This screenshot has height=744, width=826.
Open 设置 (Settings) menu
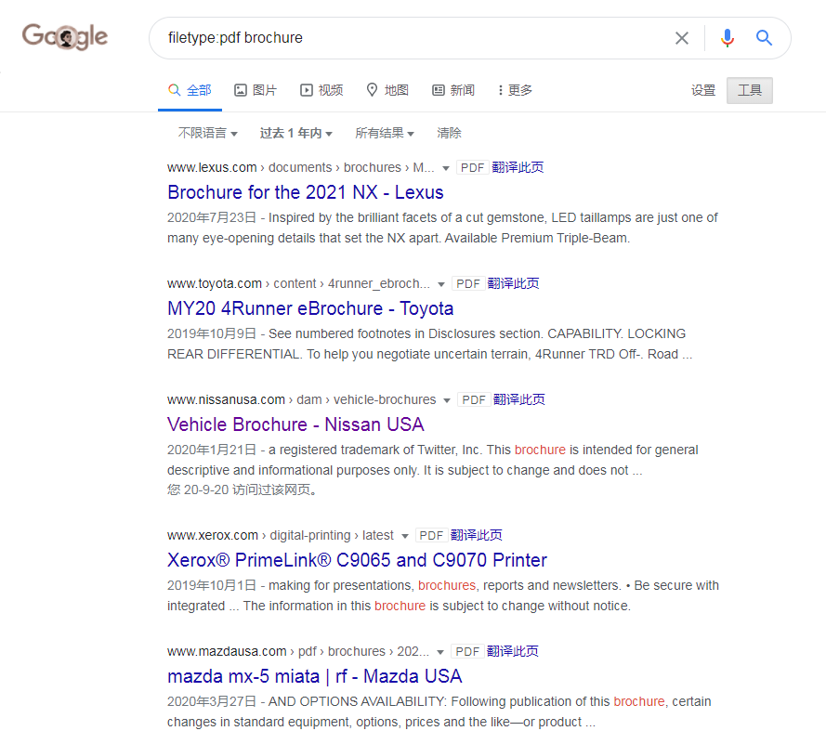click(x=703, y=90)
